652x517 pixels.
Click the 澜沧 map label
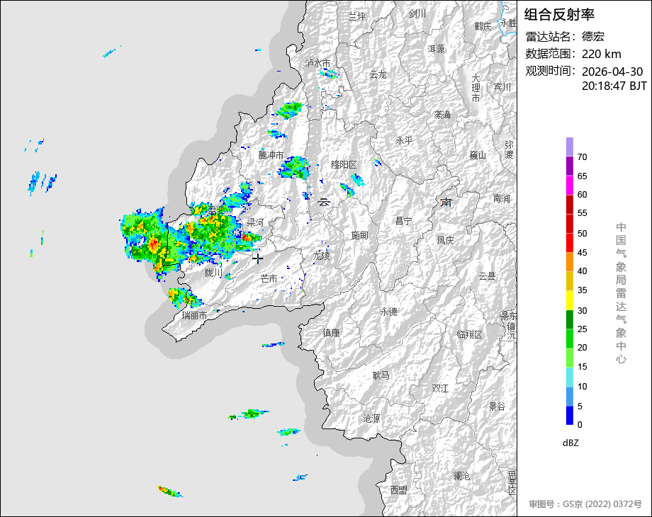point(461,476)
